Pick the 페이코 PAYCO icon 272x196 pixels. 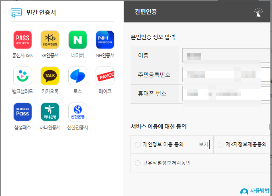[105, 76]
